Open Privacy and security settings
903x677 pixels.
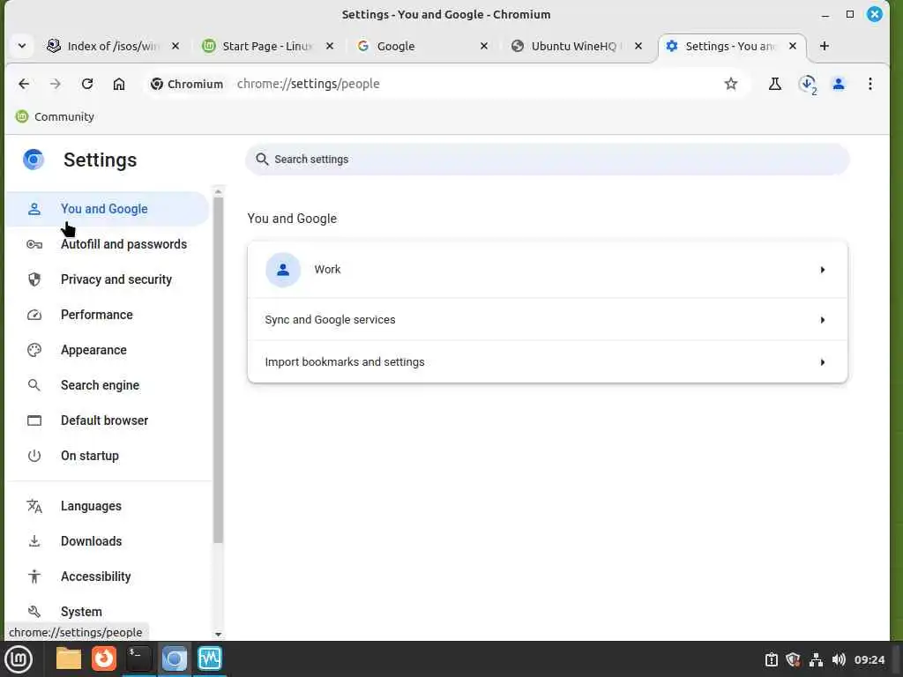click(107, 279)
